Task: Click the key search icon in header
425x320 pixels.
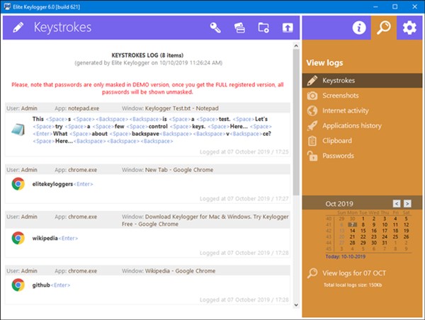Action: tap(215, 28)
